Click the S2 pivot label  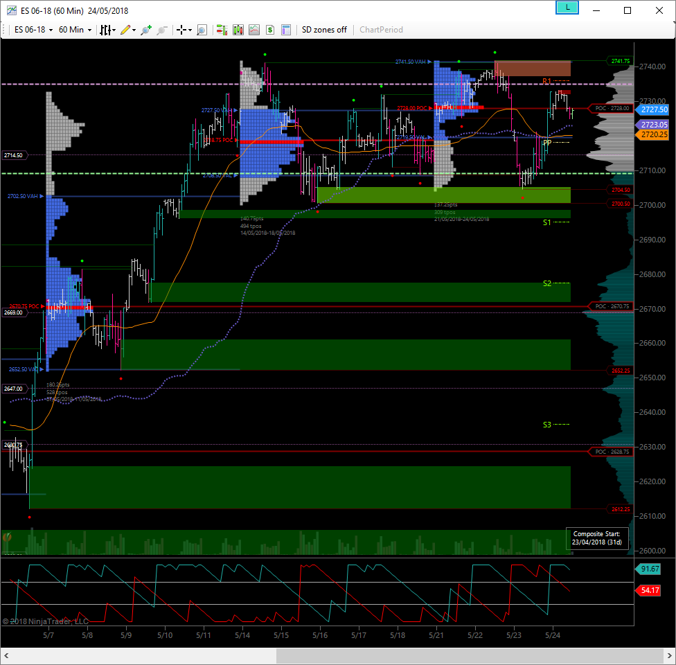(546, 283)
